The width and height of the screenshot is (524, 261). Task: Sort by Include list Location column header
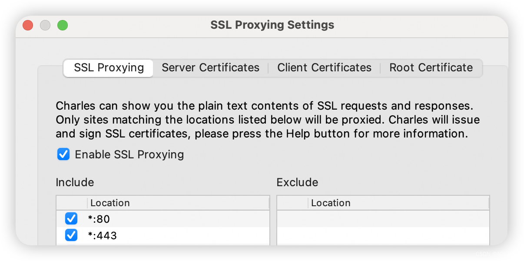pos(179,203)
